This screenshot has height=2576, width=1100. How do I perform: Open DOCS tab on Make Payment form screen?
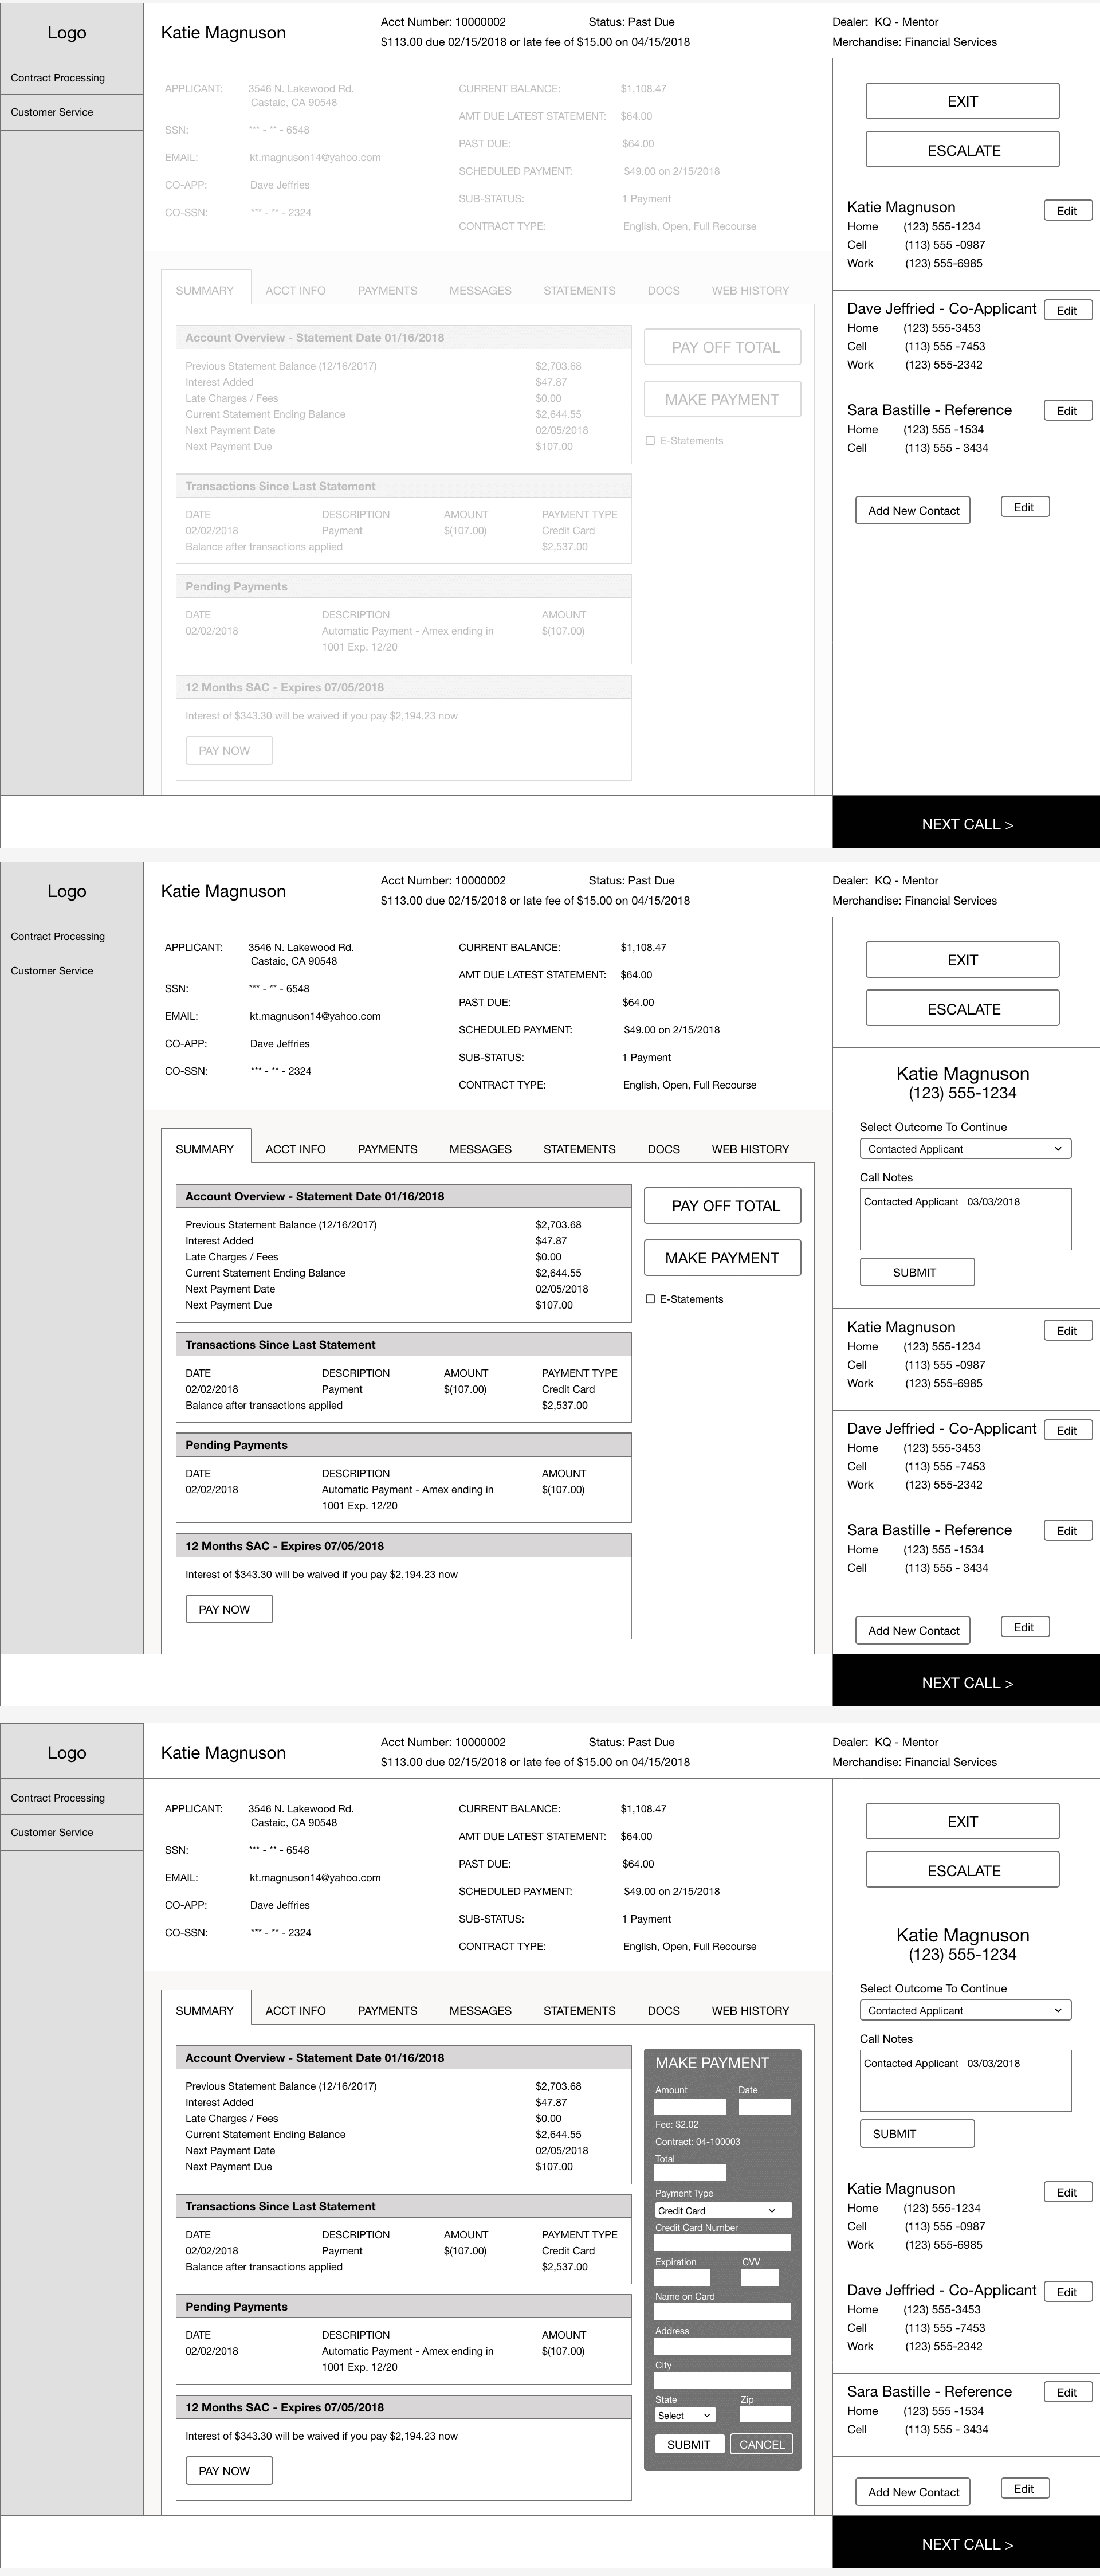click(663, 2010)
